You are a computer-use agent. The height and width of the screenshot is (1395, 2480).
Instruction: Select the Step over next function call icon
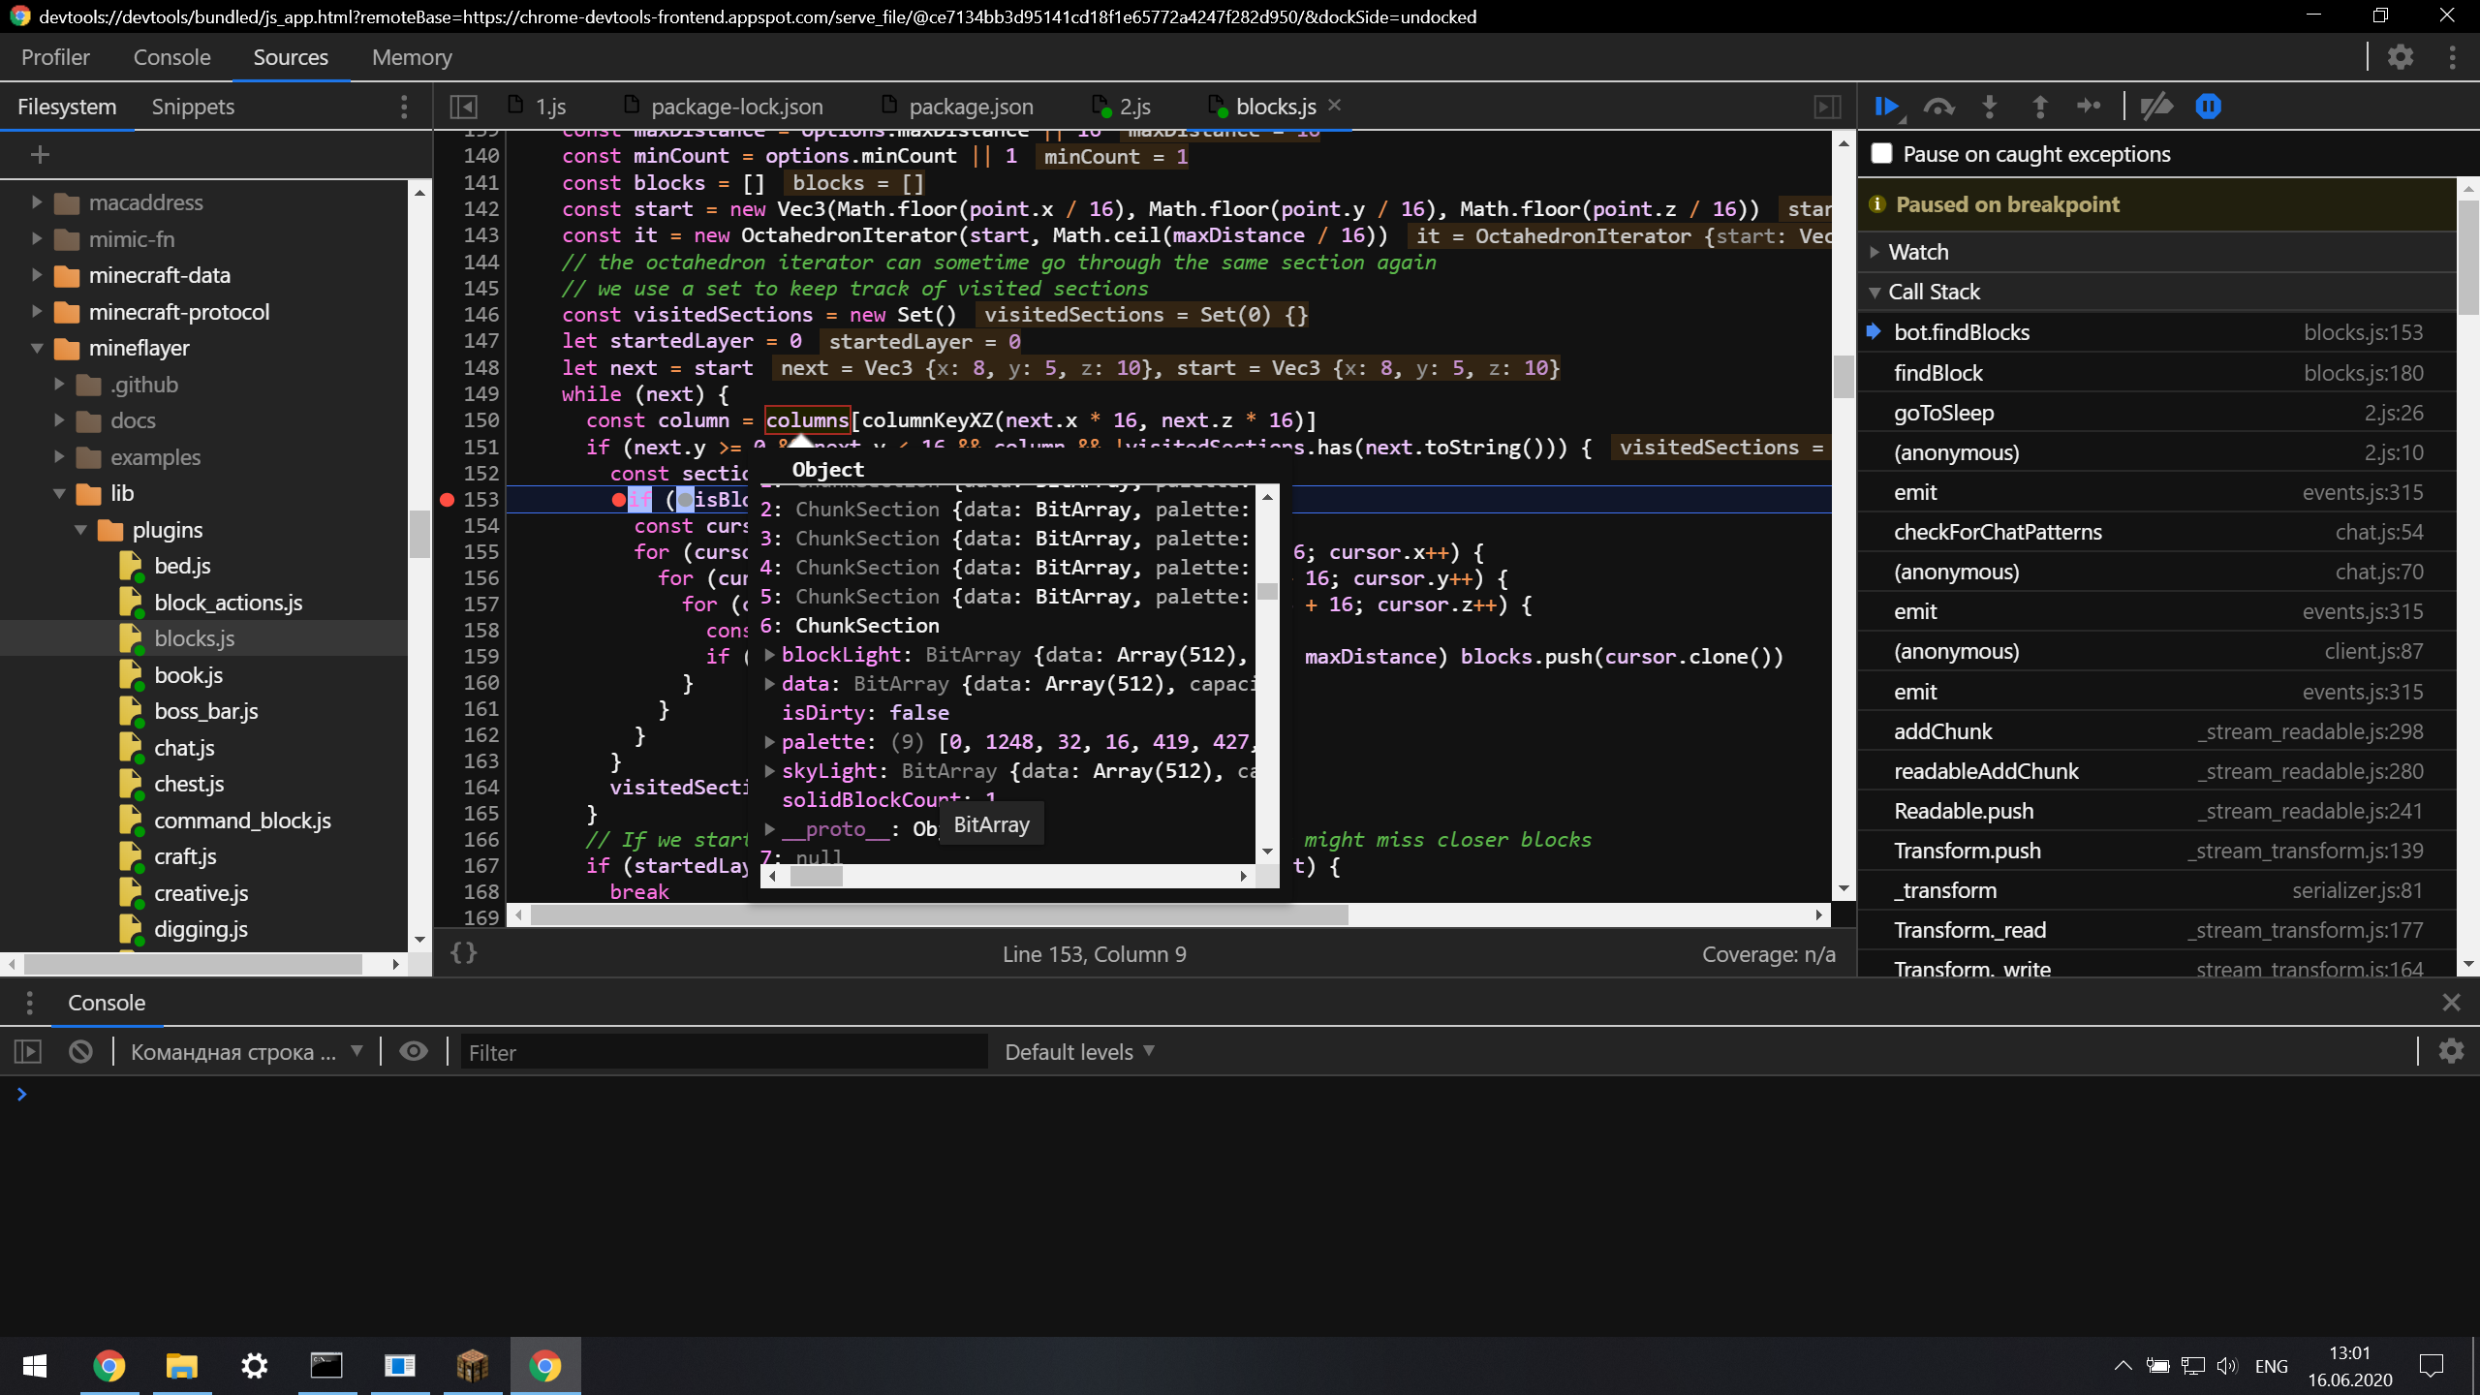tap(1938, 107)
